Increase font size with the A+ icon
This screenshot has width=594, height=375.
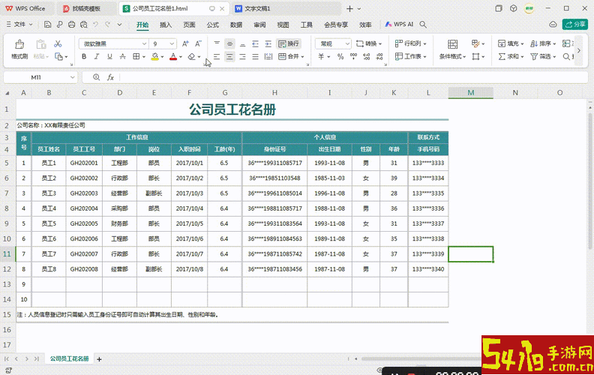(x=185, y=43)
